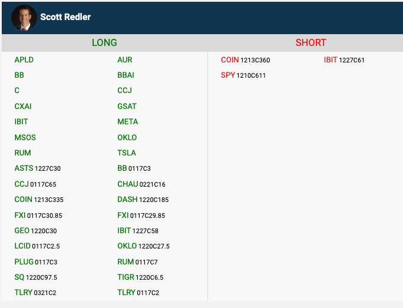The width and height of the screenshot is (403, 308).
Task: Open ASTS 1227C30 option position
Action: 37,168
